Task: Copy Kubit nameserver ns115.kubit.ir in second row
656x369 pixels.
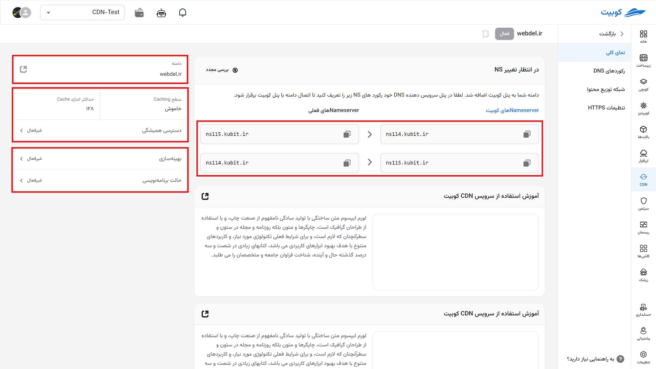Action: tap(527, 163)
